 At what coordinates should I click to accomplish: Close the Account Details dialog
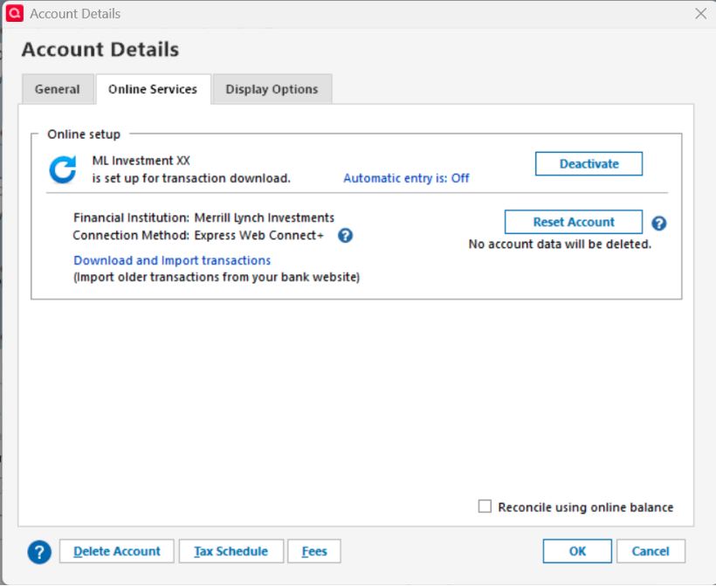click(x=700, y=14)
